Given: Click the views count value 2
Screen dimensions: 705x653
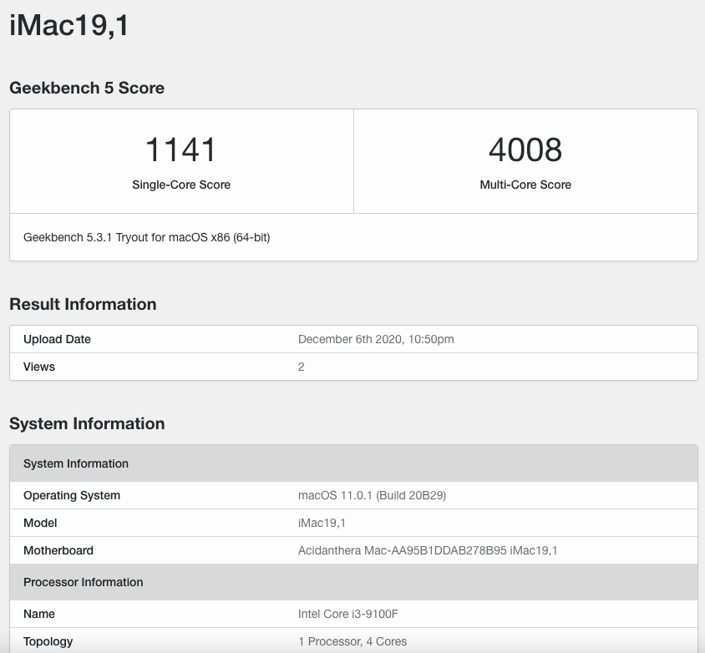Looking at the screenshot, I should tap(302, 367).
